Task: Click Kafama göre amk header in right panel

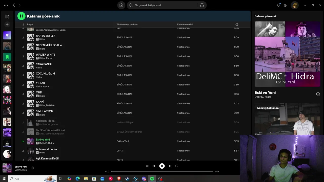Action: pos(266,16)
